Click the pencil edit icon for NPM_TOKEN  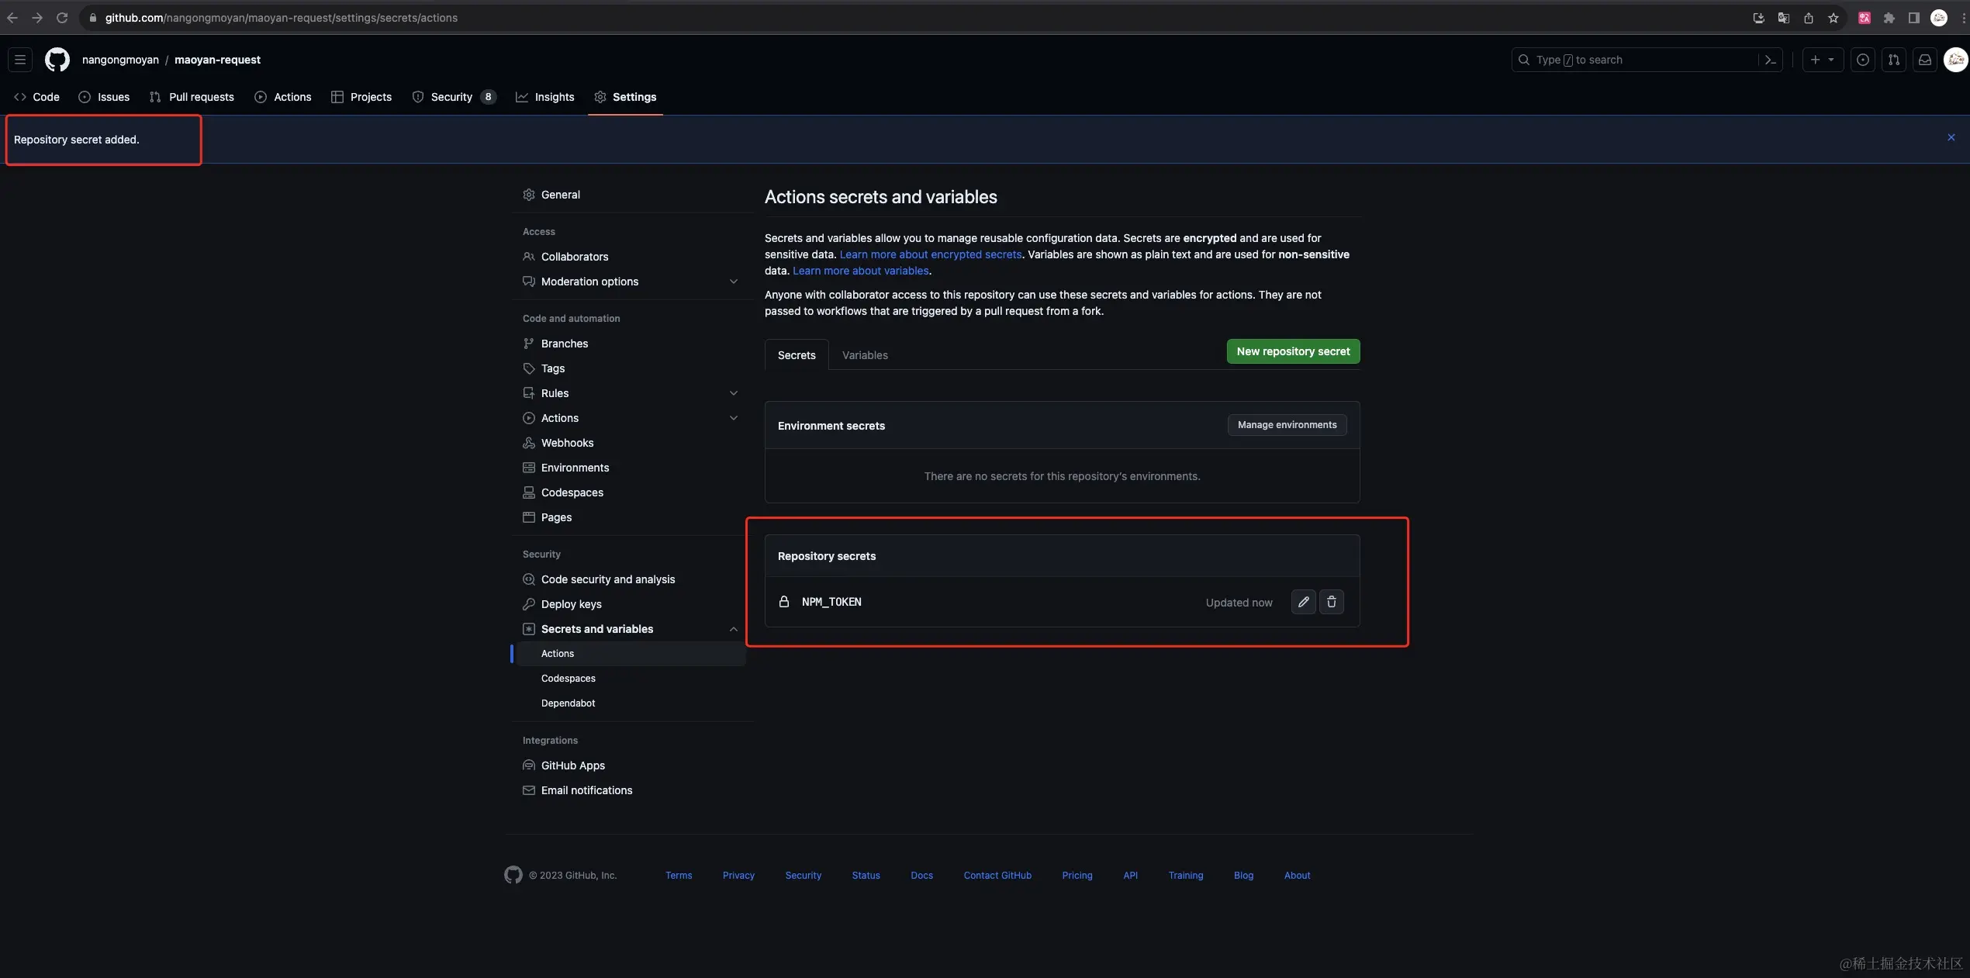1303,602
